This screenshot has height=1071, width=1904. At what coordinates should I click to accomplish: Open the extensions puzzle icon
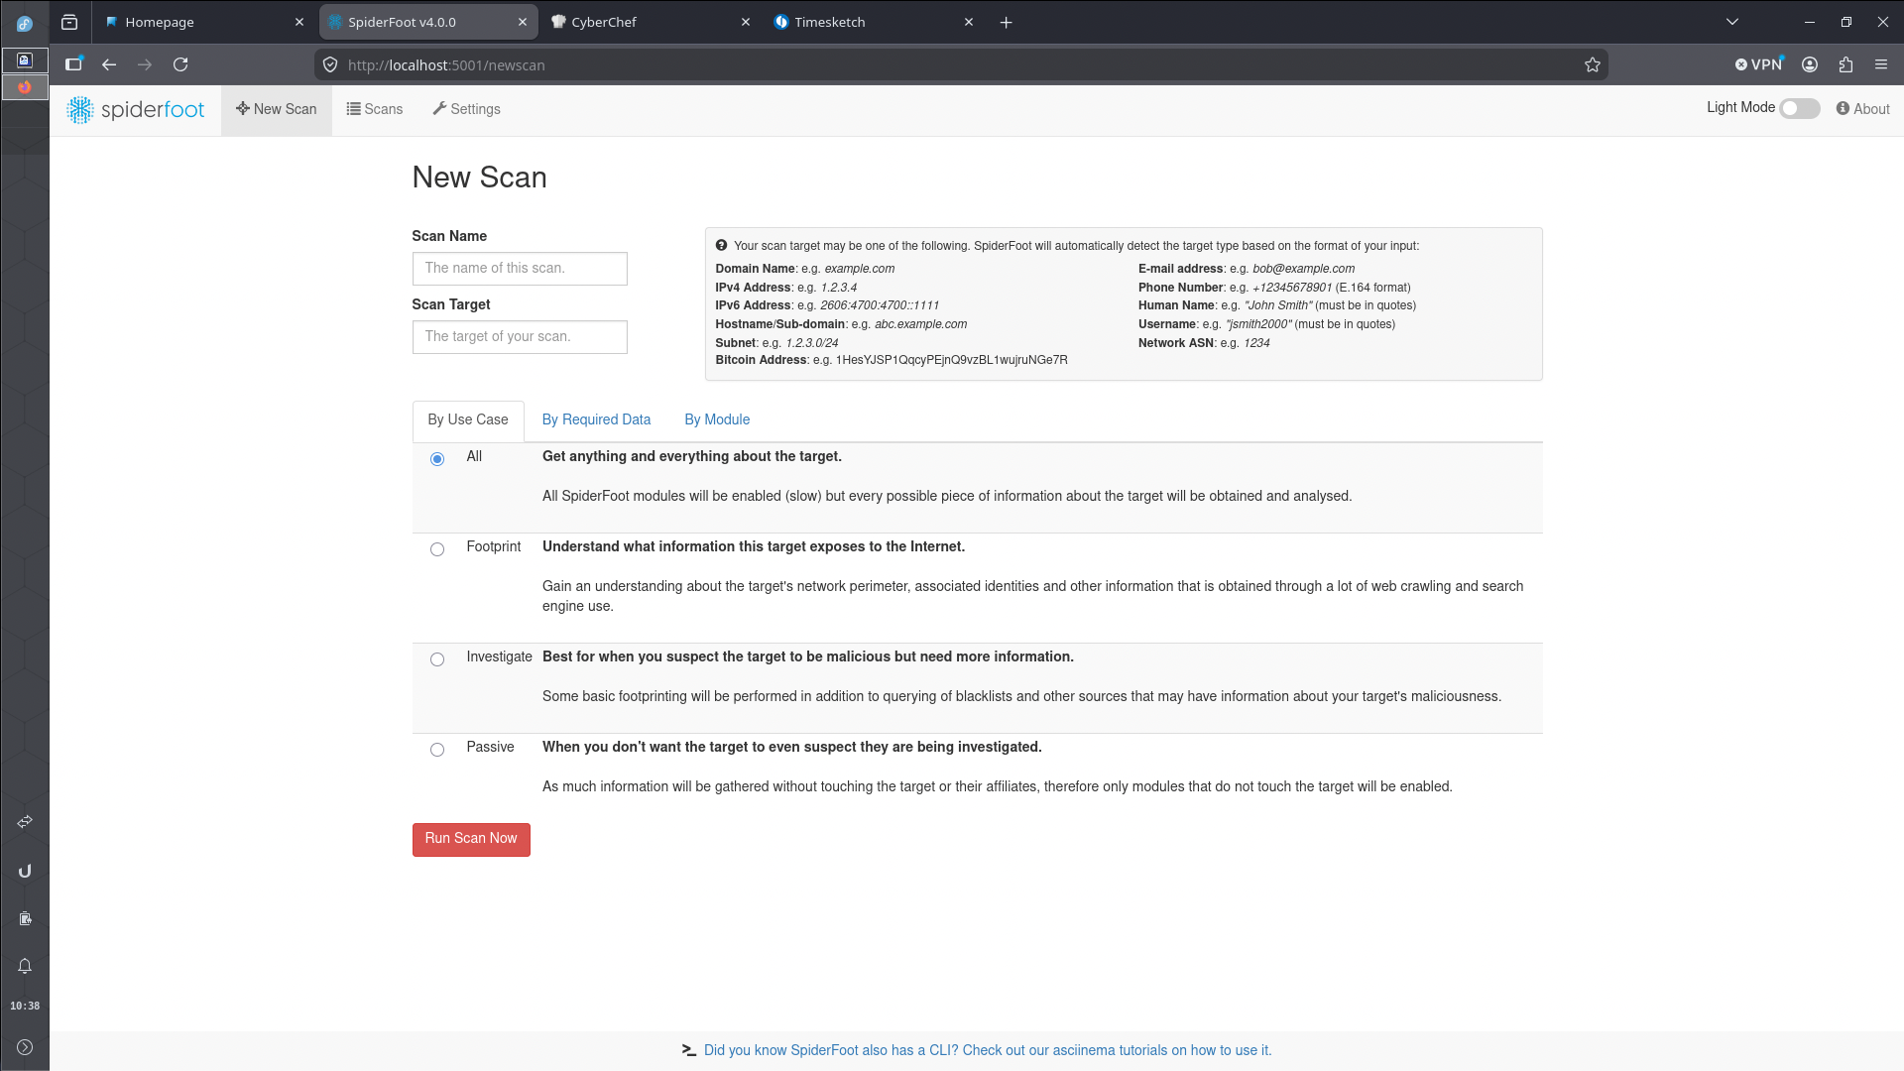[x=1845, y=64]
